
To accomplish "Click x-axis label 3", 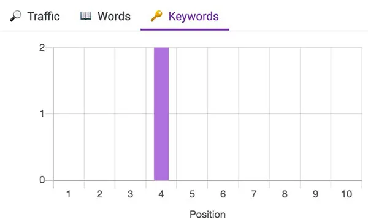I will point(130,194).
